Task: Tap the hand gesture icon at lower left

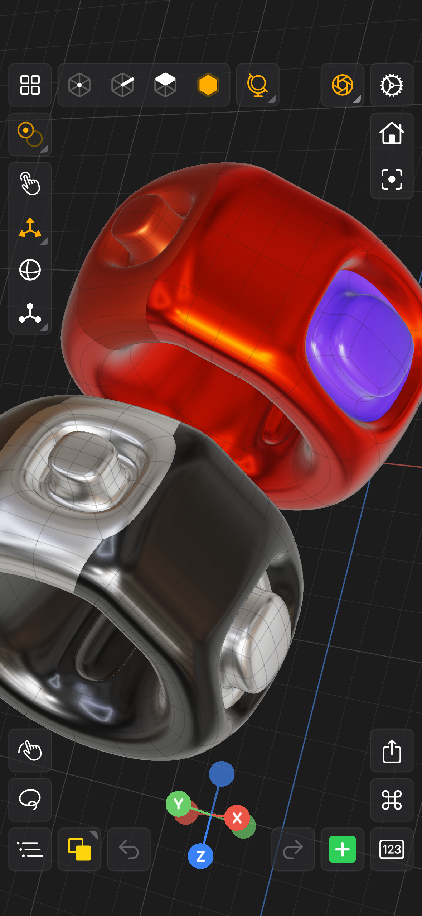Action: point(30,750)
